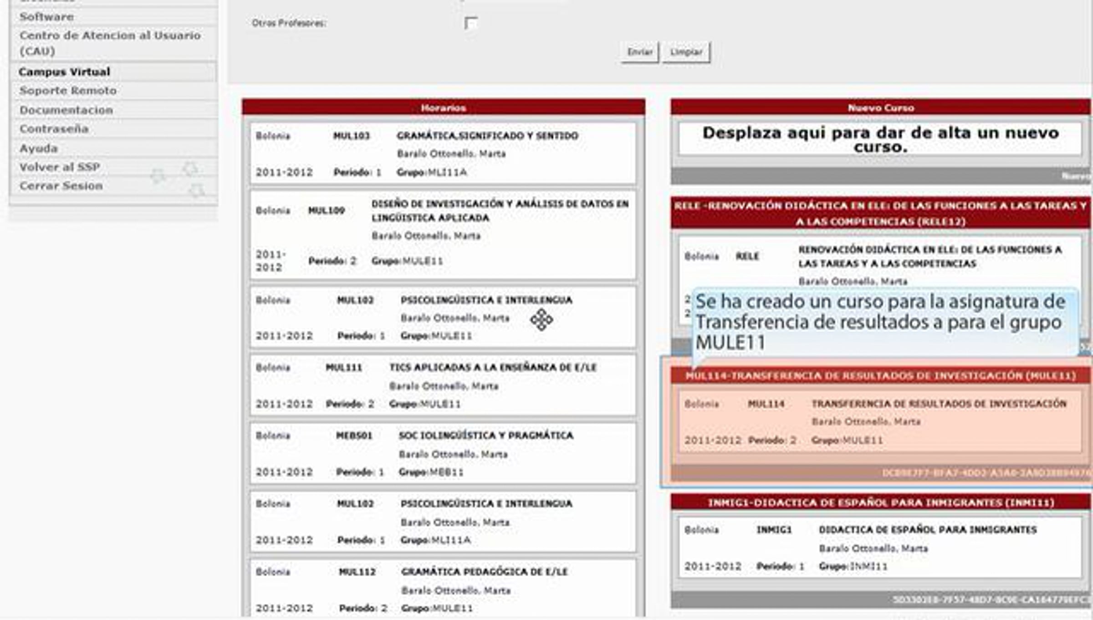Click 'Periodo: 2' in the MUL111 card
The height and width of the screenshot is (620, 1093).
[350, 404]
